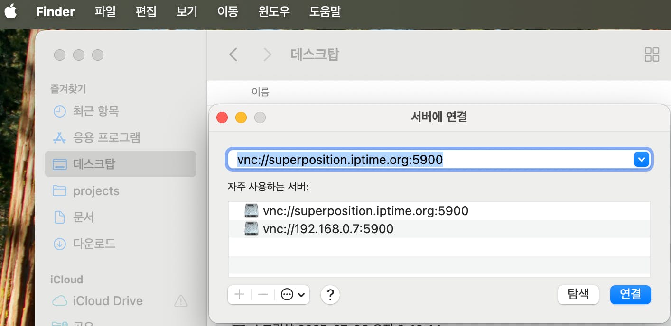Open the 이동 menu in menu bar
671x326 pixels.
[x=227, y=11]
